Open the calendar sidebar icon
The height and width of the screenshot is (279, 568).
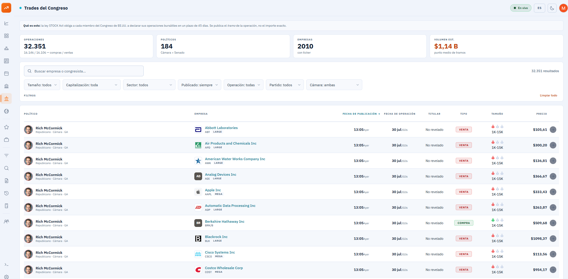pos(6,74)
